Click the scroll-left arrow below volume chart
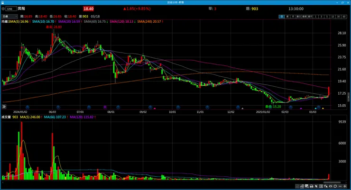Viewport: 351px width, 190px height. click(2, 182)
